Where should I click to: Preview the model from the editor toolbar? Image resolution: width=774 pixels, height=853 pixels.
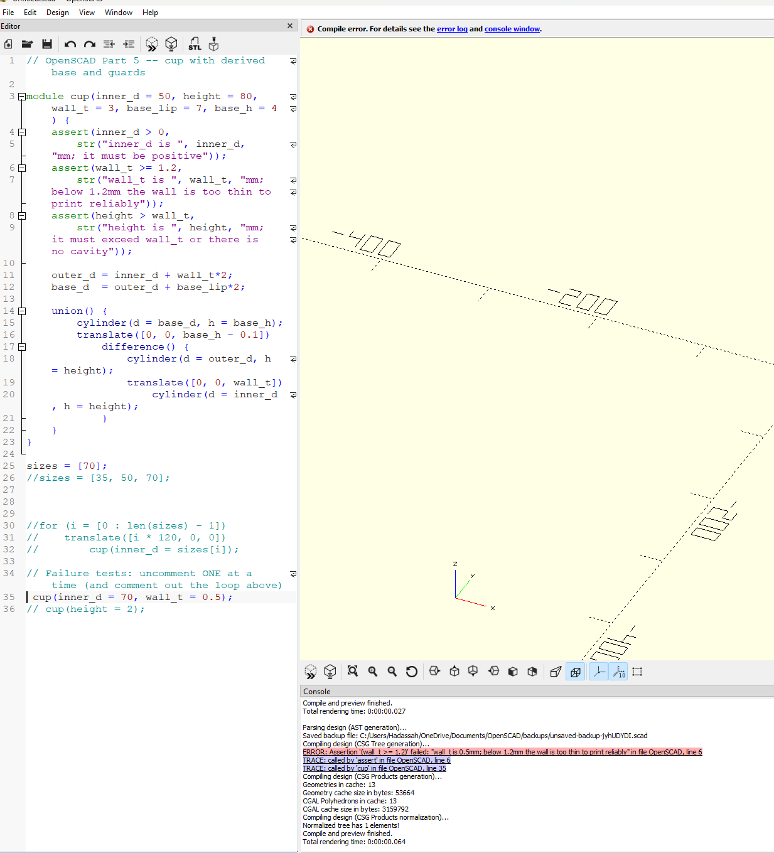click(152, 44)
